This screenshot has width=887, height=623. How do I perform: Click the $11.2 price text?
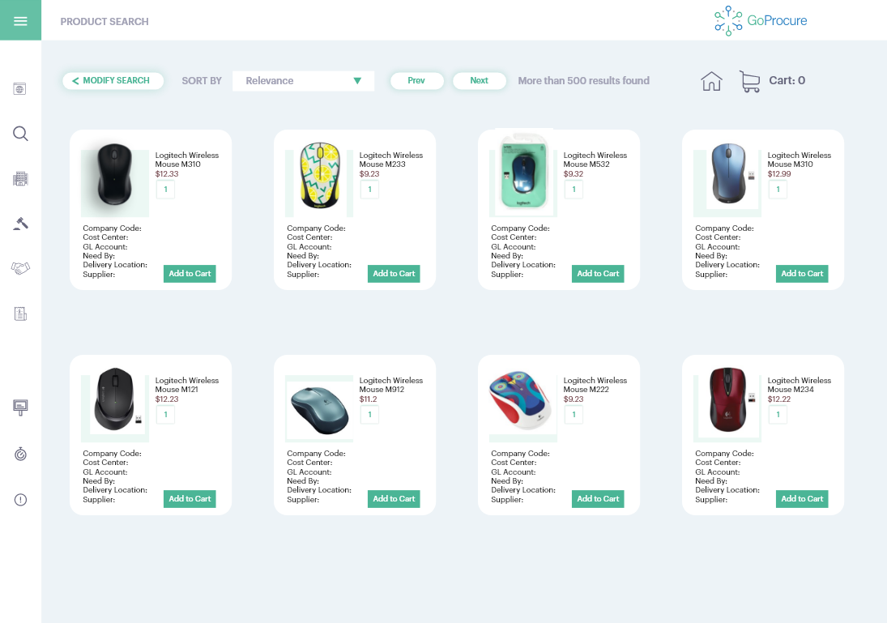click(369, 399)
